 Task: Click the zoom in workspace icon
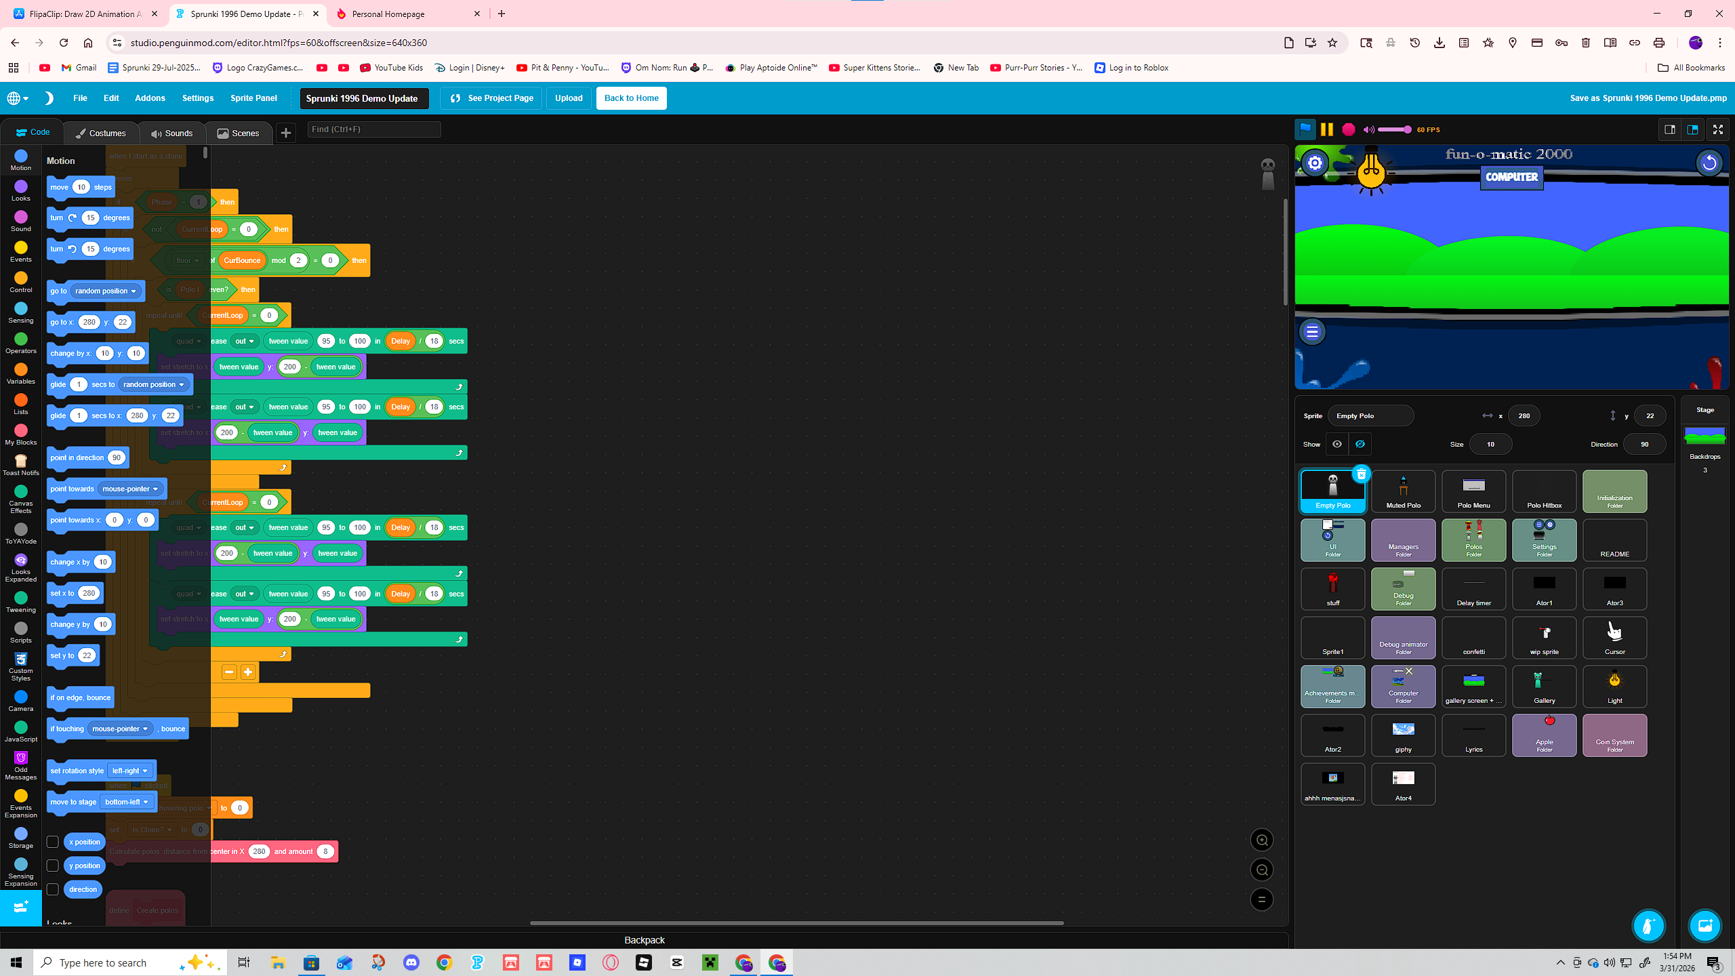click(1261, 840)
